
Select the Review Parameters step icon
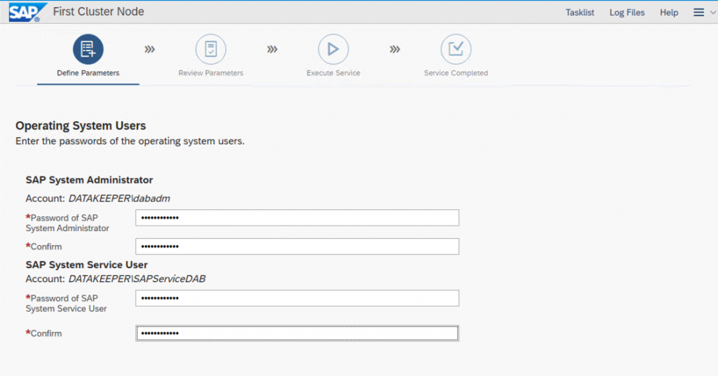pos(210,49)
